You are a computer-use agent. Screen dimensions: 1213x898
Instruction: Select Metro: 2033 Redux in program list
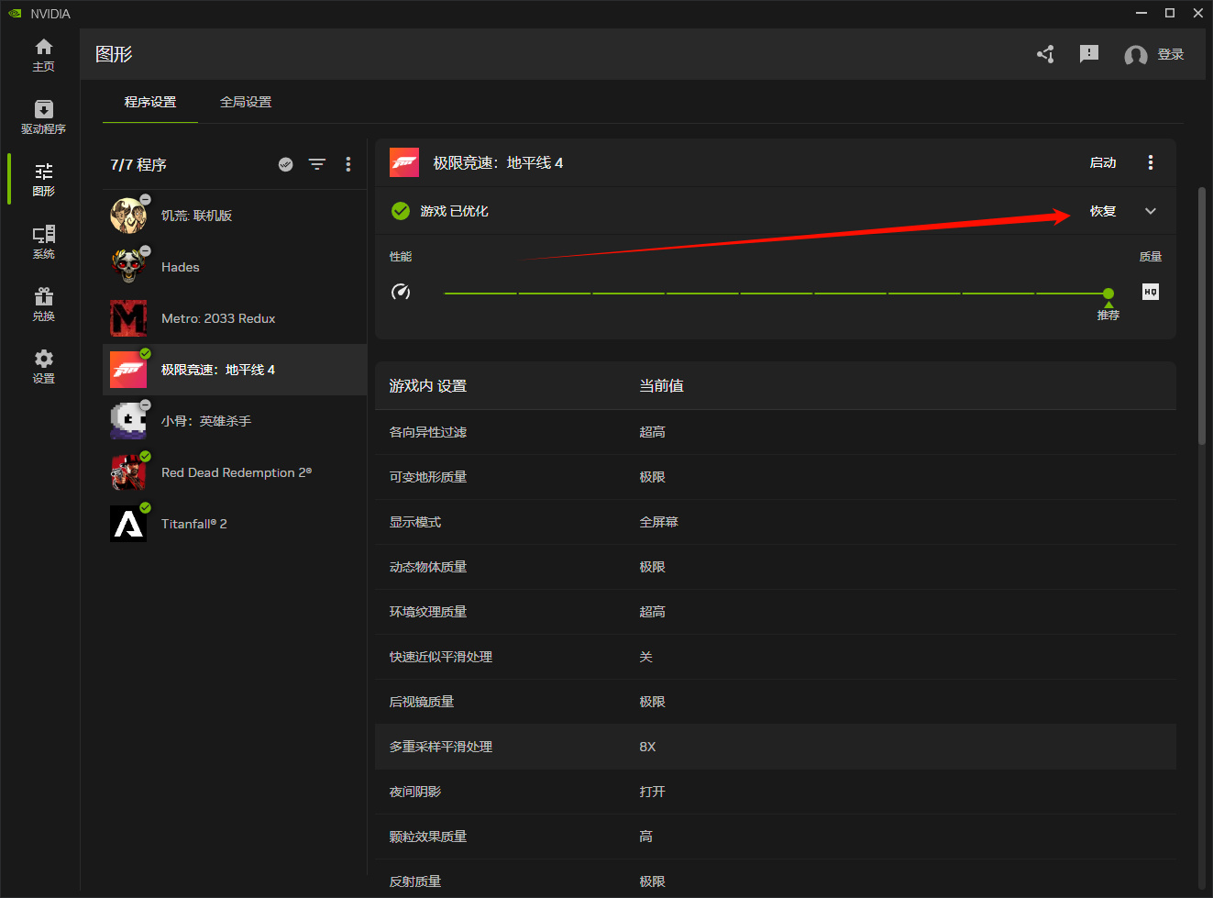(x=235, y=318)
